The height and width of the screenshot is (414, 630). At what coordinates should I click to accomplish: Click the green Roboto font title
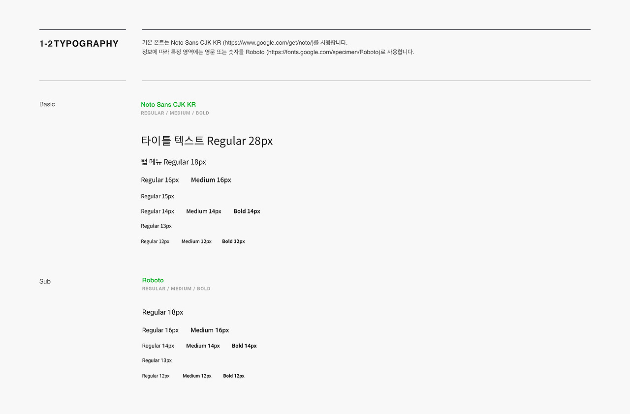(x=153, y=280)
